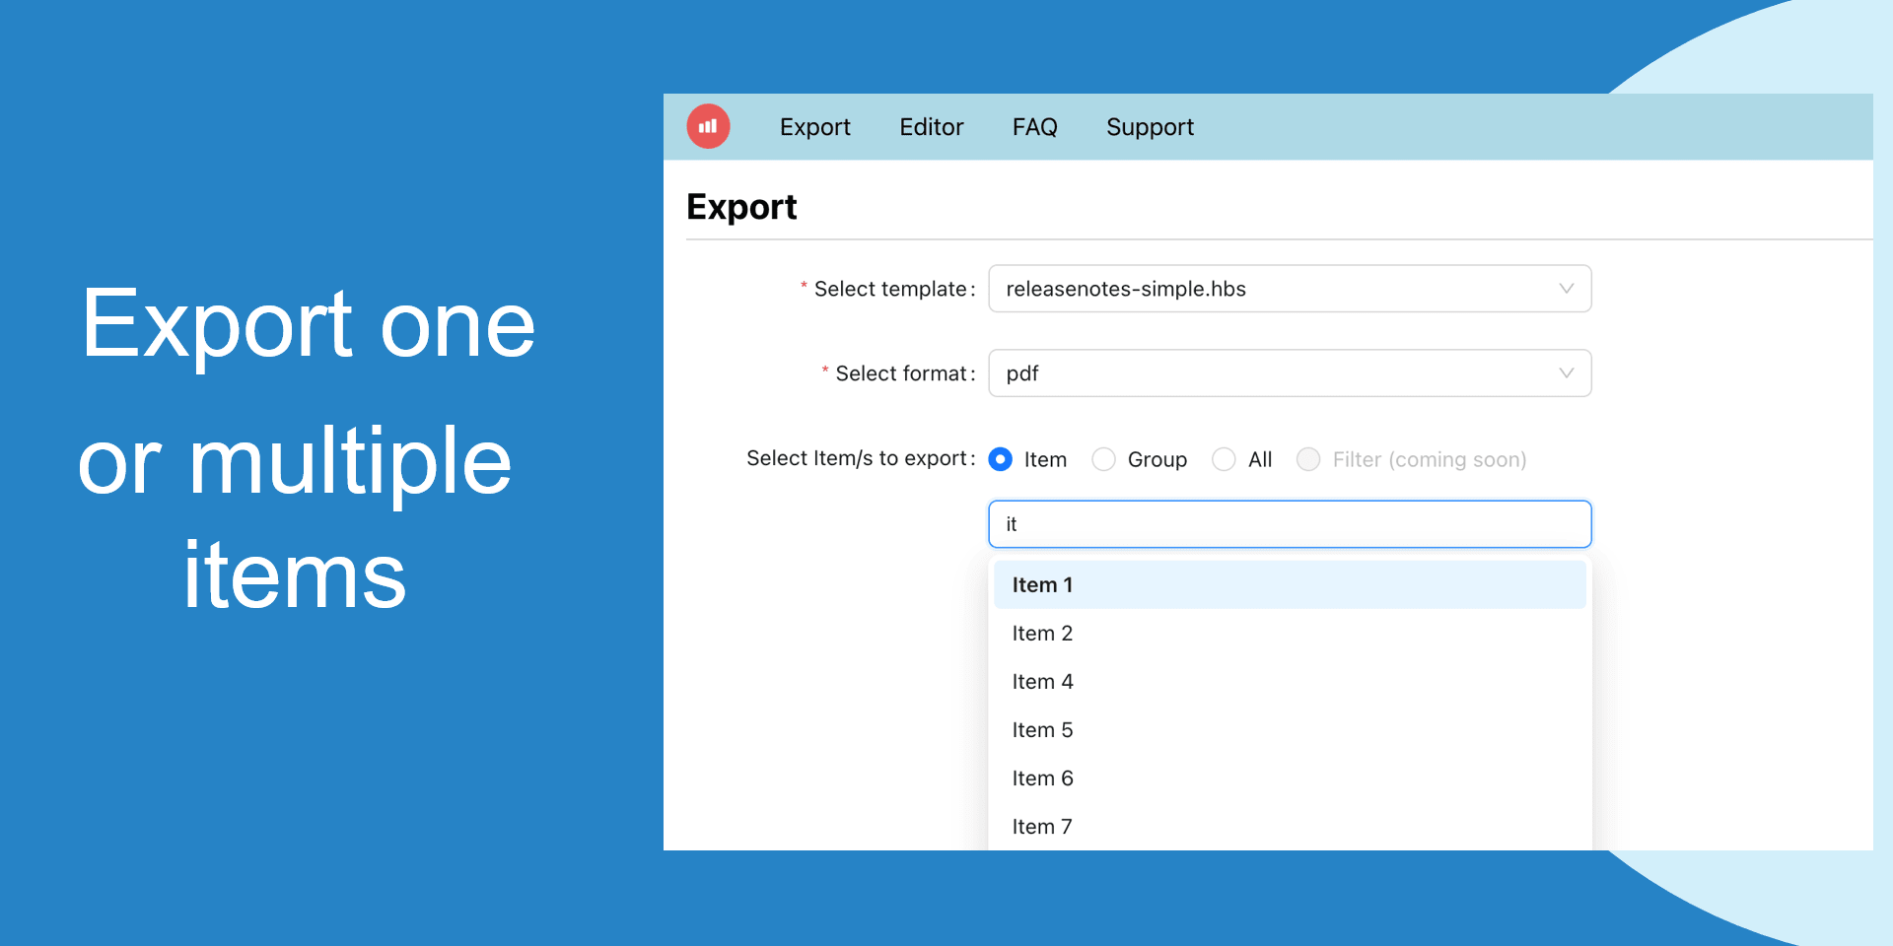Screen dimensions: 1893x946
Task: Open the Select format dropdown
Action: coord(1290,373)
